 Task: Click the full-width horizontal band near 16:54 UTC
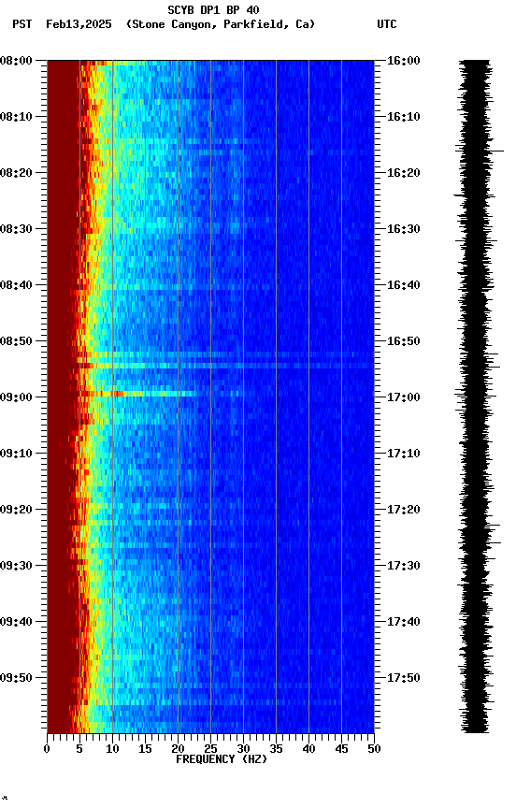[225, 366]
